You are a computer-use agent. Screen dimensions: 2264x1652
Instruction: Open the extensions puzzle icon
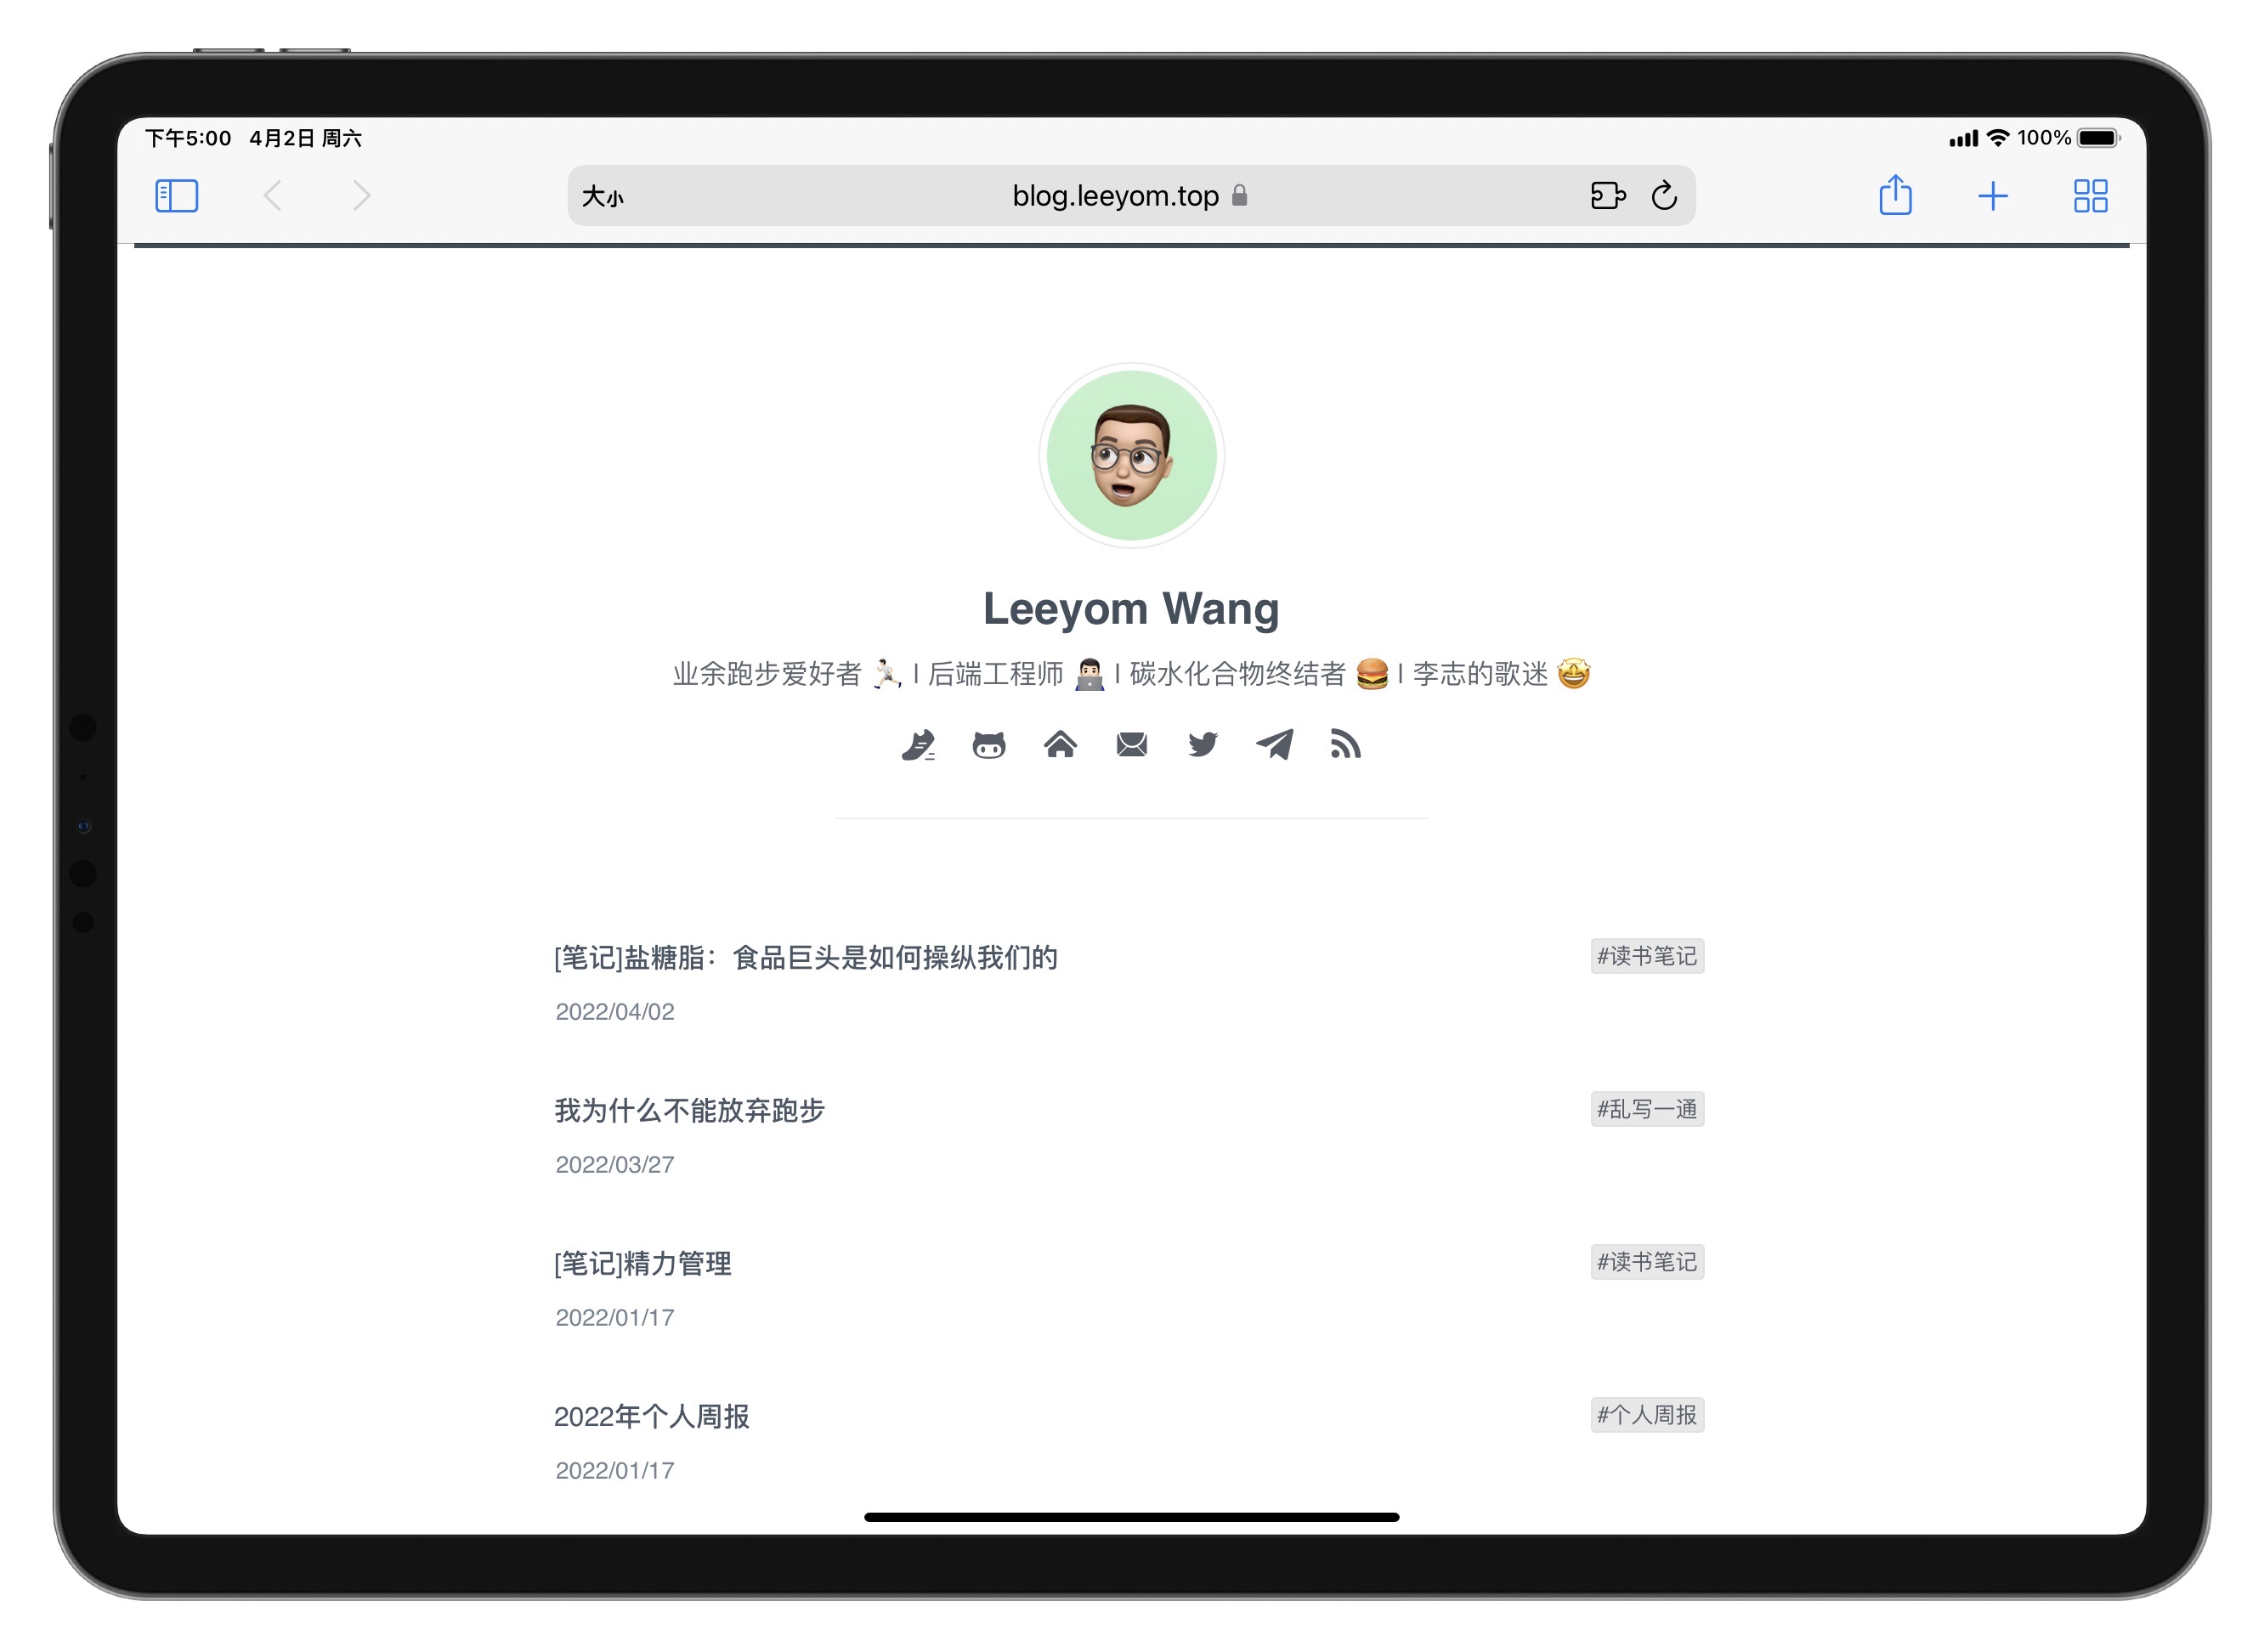coord(1607,196)
